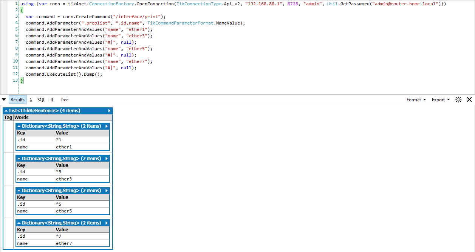Switch to the Tree tab

pos(64,99)
